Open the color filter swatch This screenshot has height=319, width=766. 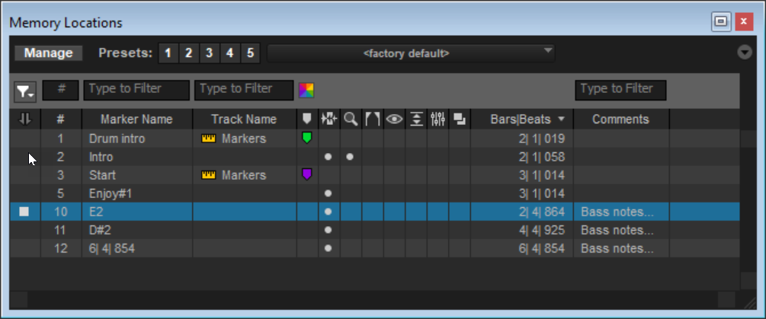click(x=306, y=91)
